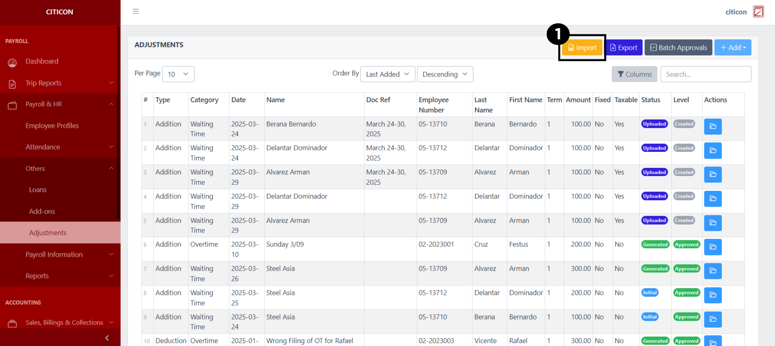
Task: Collapse sidebar using the bottom left arrow
Action: (x=107, y=338)
